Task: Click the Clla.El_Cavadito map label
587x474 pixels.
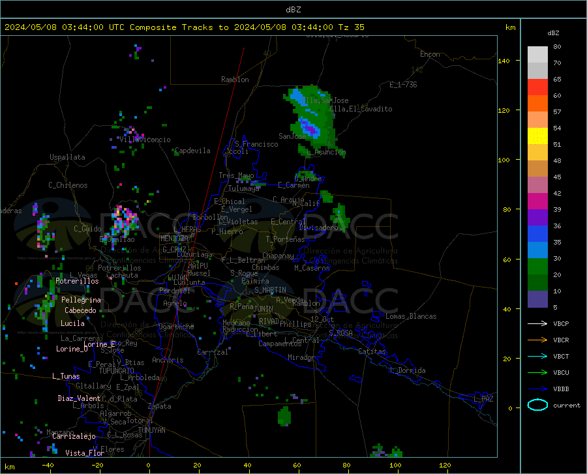Action: pyautogui.click(x=361, y=109)
